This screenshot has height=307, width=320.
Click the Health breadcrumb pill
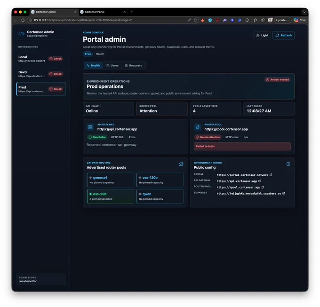click(x=100, y=54)
